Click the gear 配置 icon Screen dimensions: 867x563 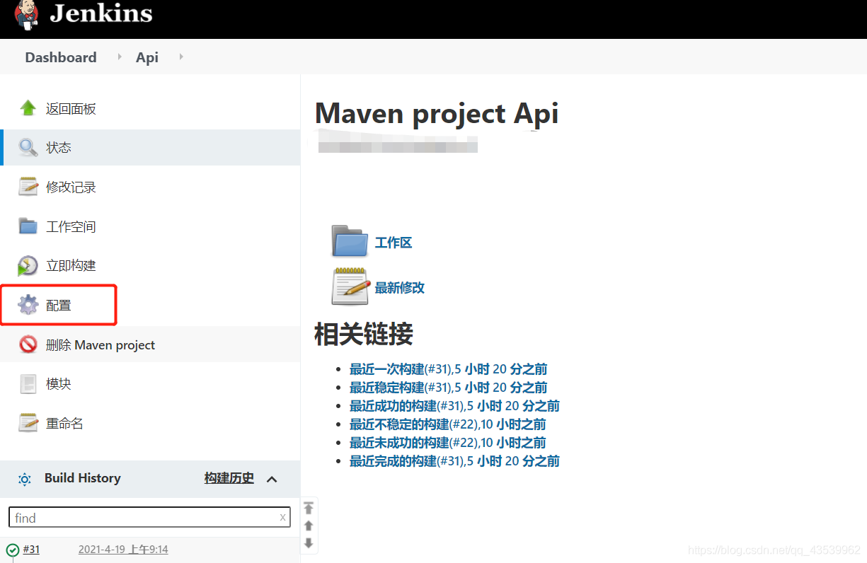click(x=28, y=305)
